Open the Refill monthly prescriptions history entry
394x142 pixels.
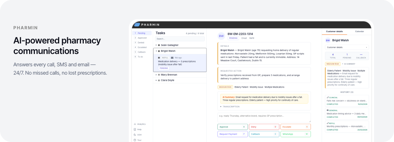tap(347, 127)
